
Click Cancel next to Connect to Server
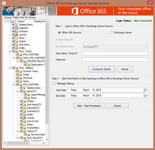(125, 69)
